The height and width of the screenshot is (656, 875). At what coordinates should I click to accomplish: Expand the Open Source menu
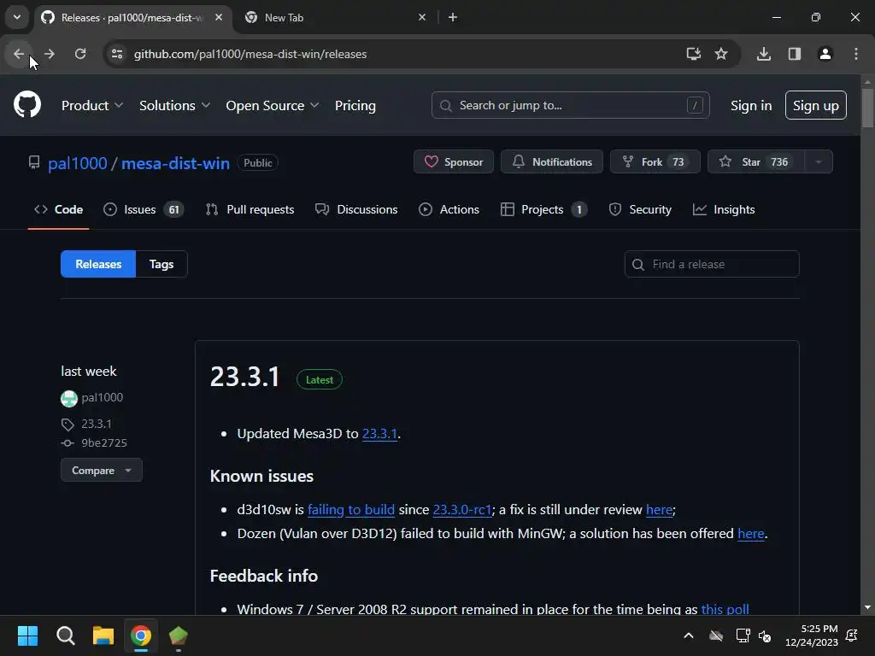(x=273, y=105)
